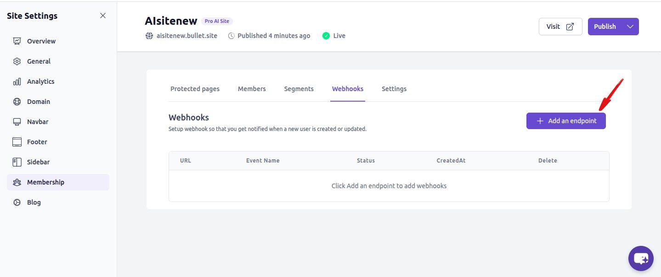Switch to the Protected pages tab
Viewport: 661px width, 277px height.
pos(195,89)
